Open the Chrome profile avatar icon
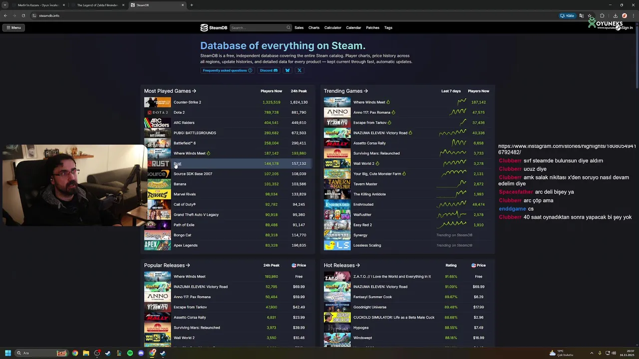The width and height of the screenshot is (639, 359). click(625, 15)
